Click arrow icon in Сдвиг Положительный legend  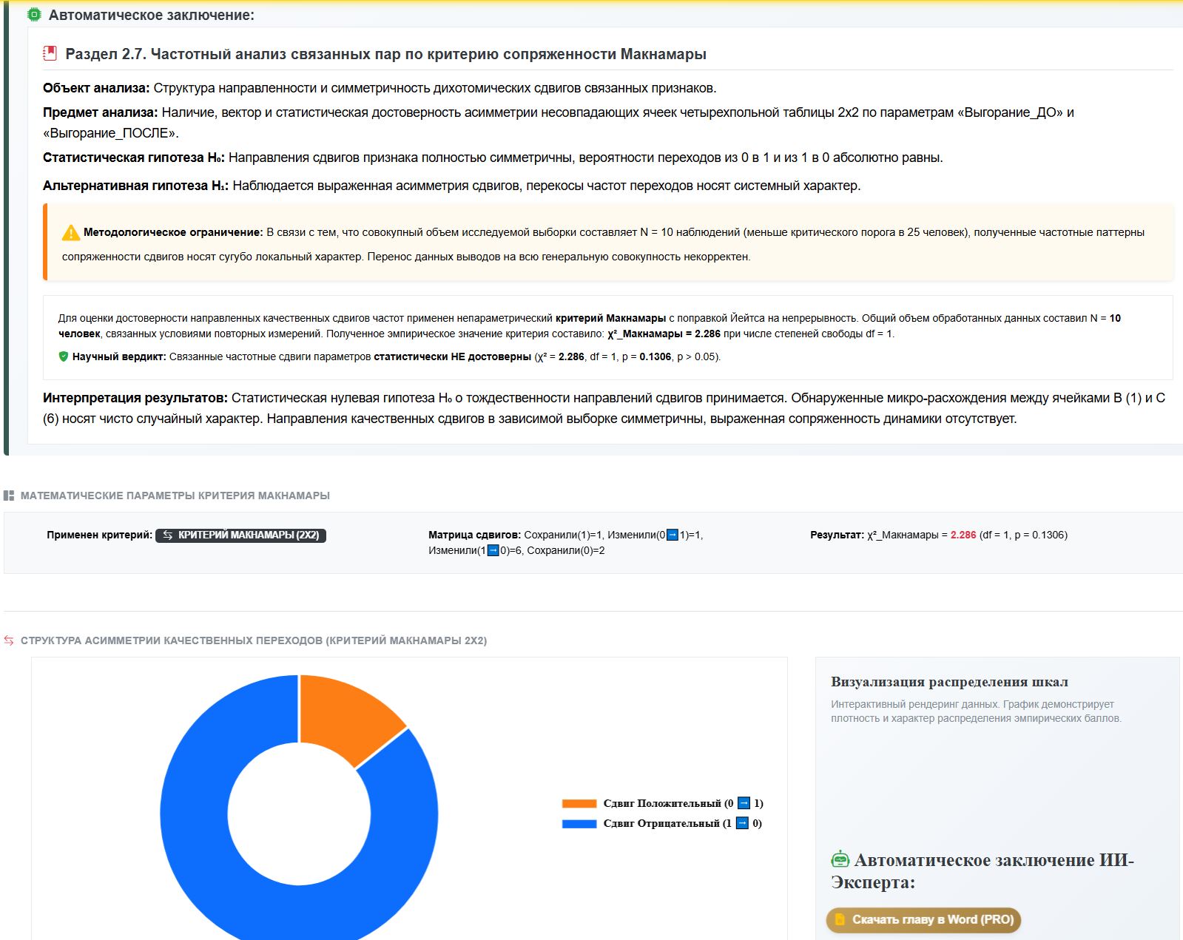click(x=744, y=803)
